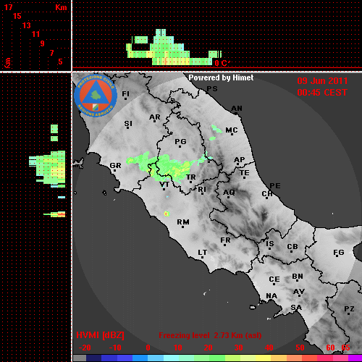
Task: Click the VT city label
Action: (164, 185)
